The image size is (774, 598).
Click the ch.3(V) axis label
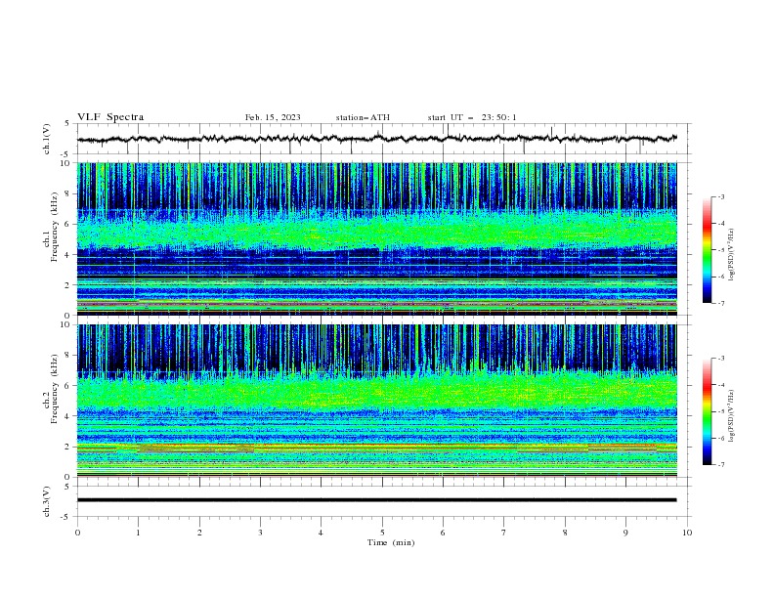pyautogui.click(x=47, y=501)
